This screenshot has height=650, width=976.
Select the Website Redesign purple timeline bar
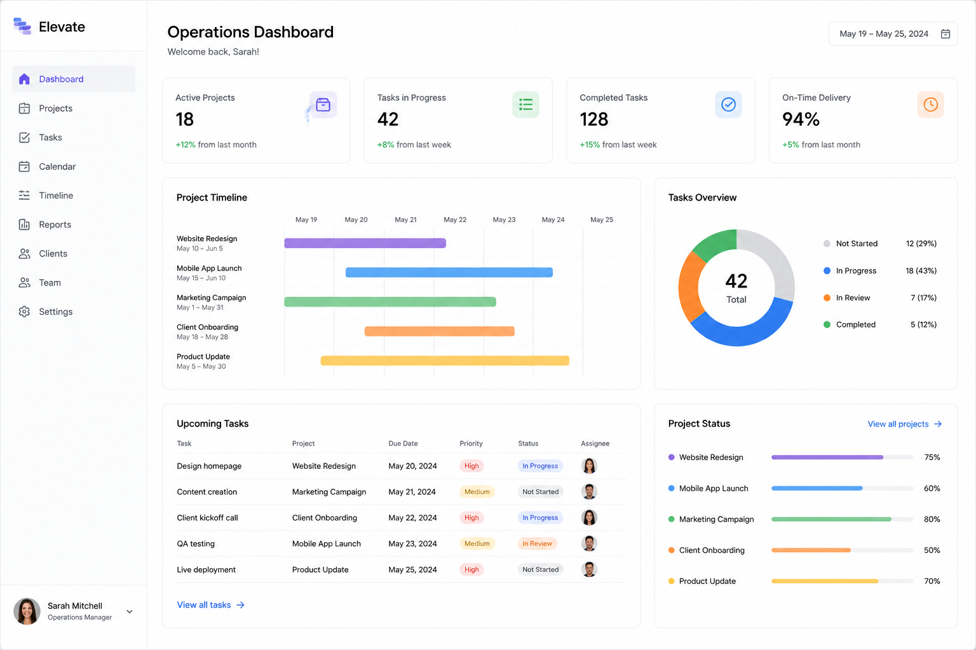tap(365, 243)
